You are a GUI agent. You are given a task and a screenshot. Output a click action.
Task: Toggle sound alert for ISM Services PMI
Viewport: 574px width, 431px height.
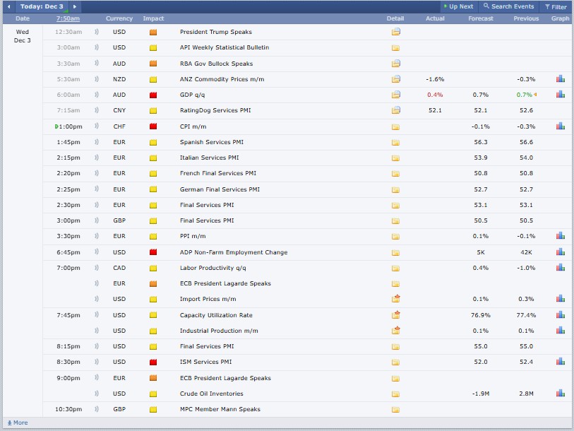(96, 362)
